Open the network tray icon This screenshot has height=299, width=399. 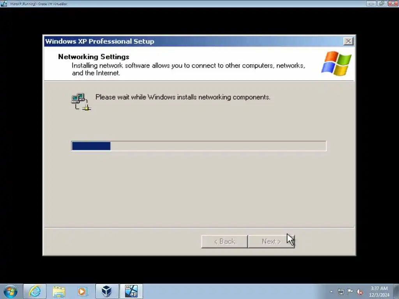pos(341,292)
